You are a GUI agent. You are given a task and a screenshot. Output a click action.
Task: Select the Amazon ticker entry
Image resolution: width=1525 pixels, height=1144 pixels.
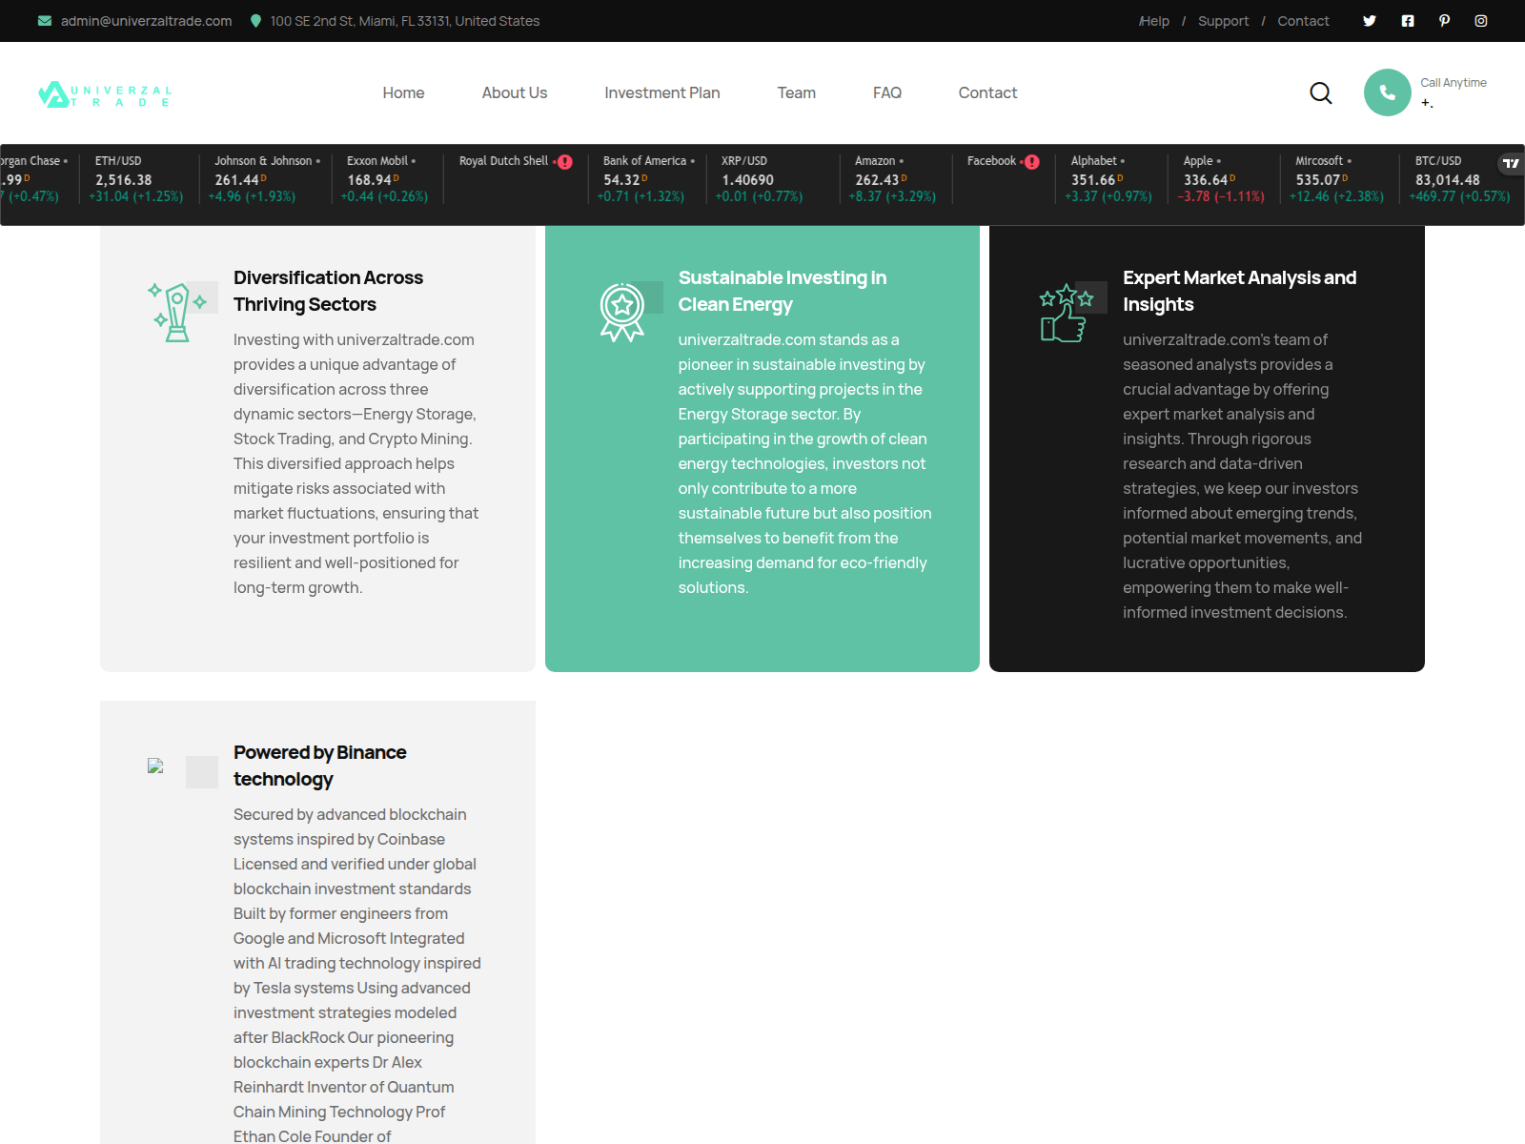pyautogui.click(x=894, y=178)
